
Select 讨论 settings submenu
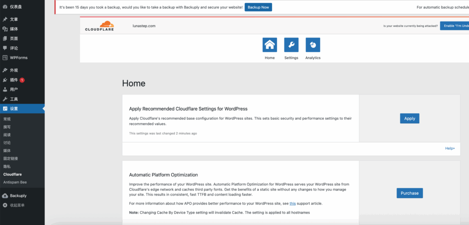point(7,143)
